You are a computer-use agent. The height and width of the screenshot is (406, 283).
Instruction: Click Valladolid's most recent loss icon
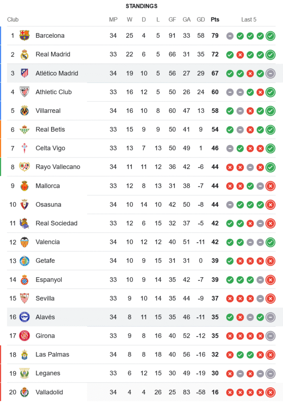[270, 392]
